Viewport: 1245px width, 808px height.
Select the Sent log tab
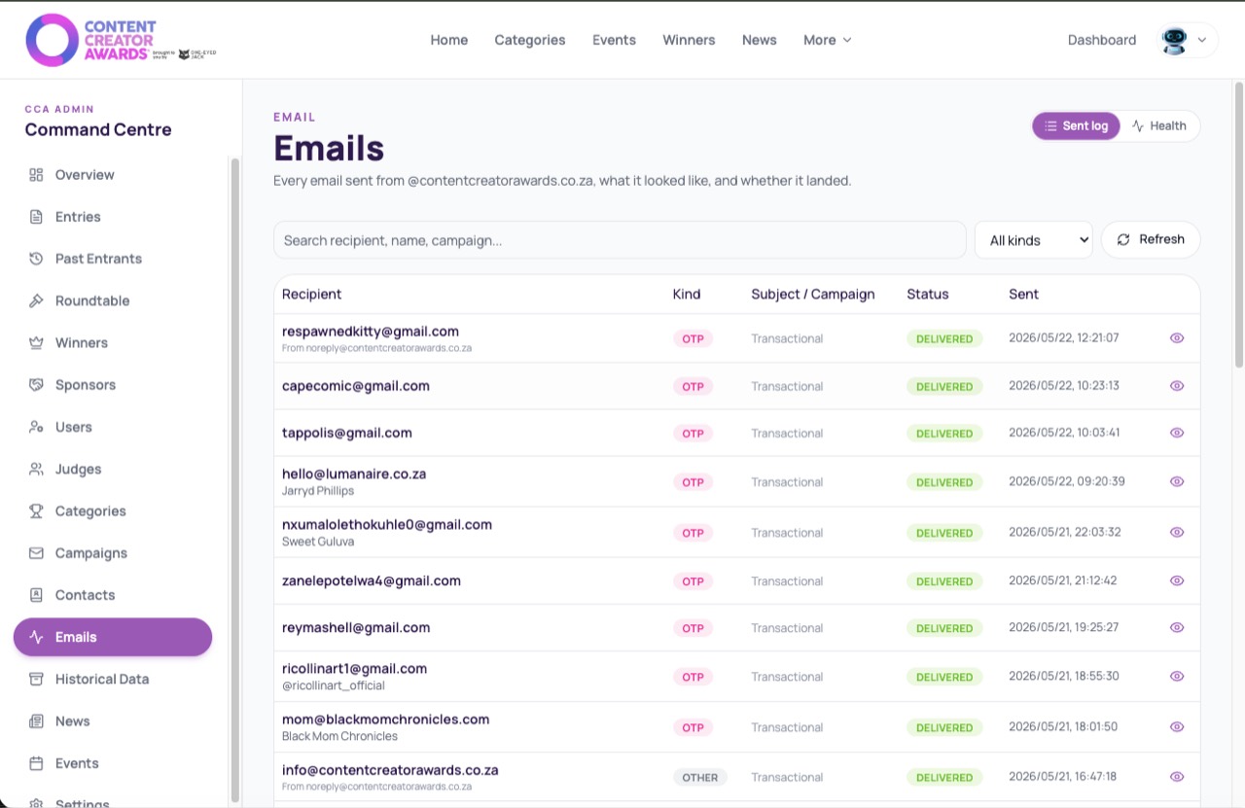(x=1076, y=126)
